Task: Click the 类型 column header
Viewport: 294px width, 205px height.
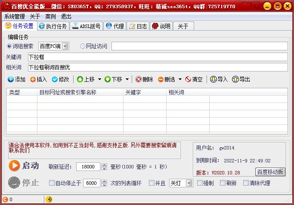Action: 22,92
